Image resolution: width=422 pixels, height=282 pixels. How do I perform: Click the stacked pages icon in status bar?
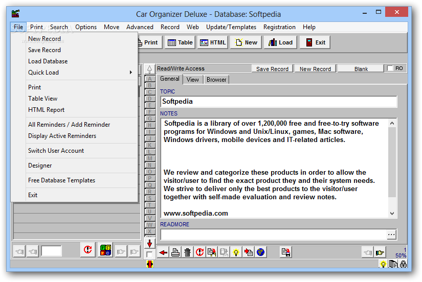click(393, 264)
